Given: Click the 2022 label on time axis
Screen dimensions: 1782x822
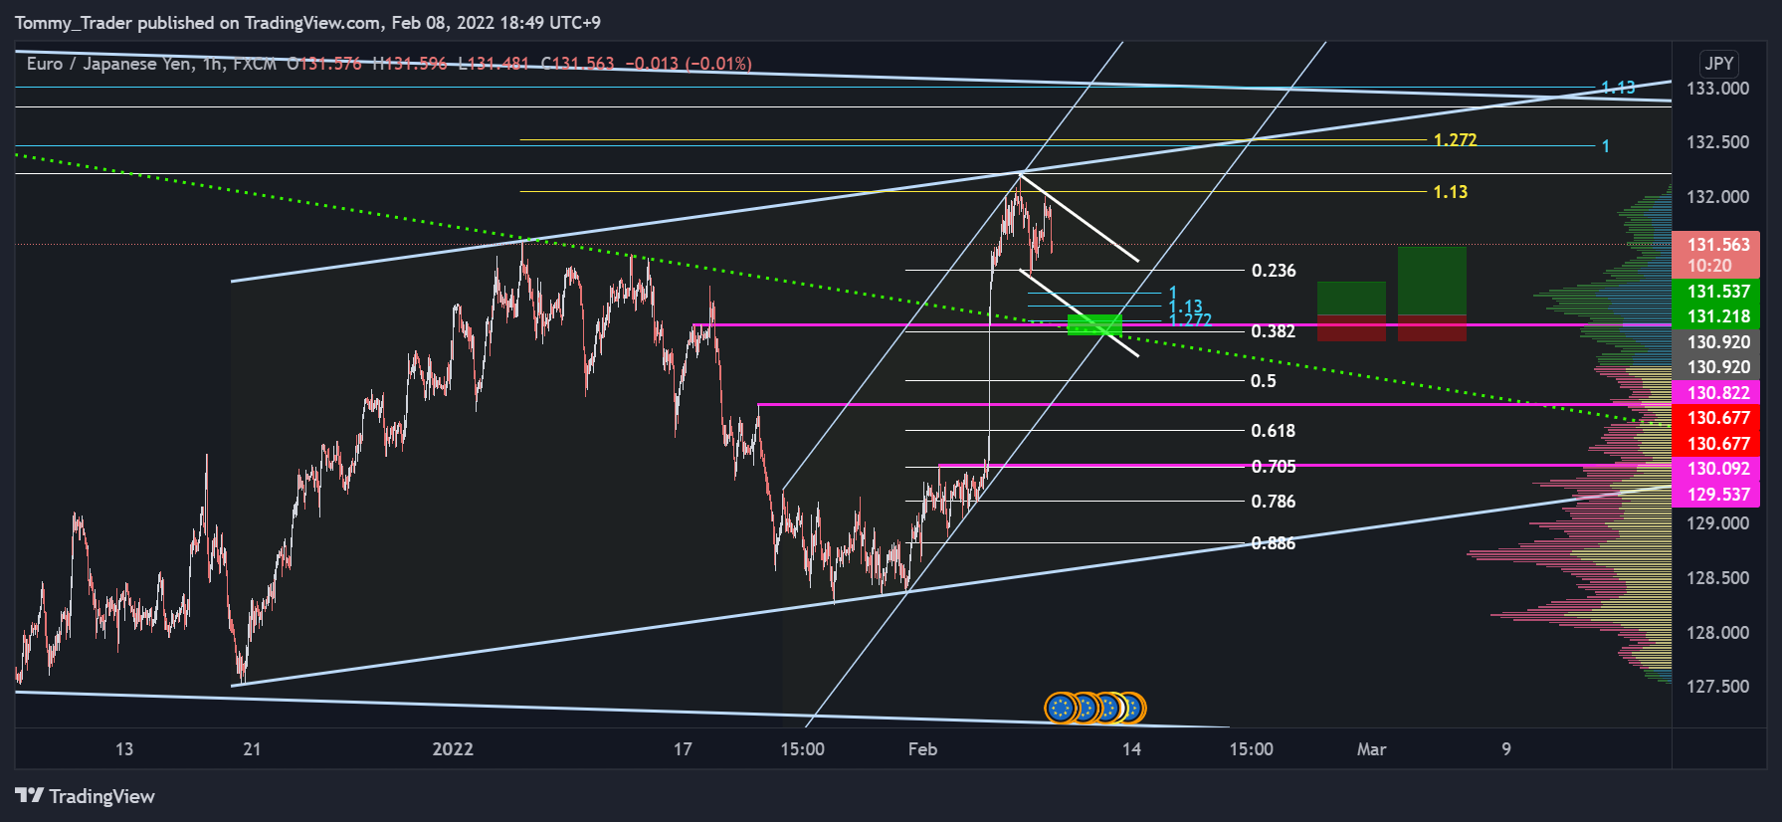Looking at the screenshot, I should (x=453, y=749).
